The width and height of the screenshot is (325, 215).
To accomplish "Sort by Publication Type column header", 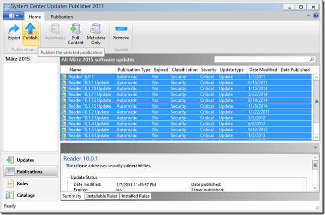I will click(134, 70).
